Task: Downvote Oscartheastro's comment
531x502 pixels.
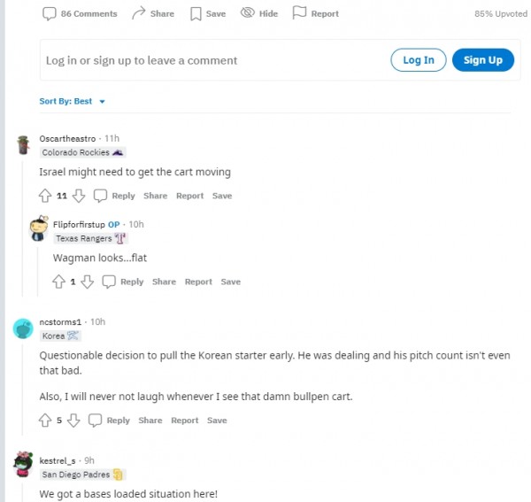Action: coord(79,196)
